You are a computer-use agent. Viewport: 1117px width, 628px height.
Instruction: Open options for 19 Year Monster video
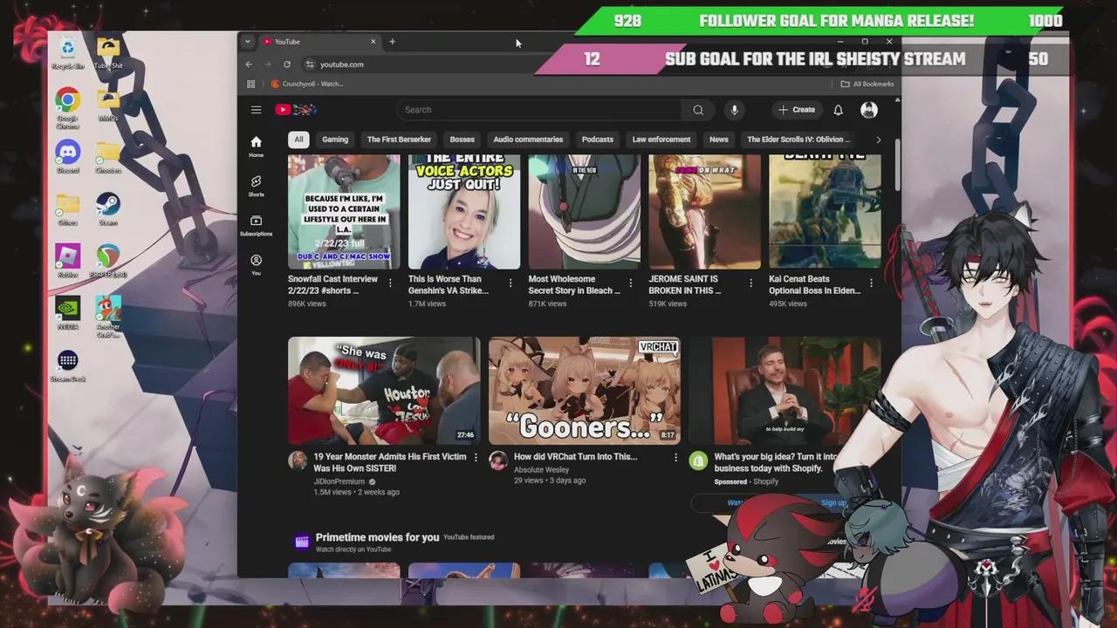(476, 457)
